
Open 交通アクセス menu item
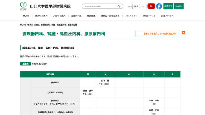pyautogui.click(x=167, y=16)
